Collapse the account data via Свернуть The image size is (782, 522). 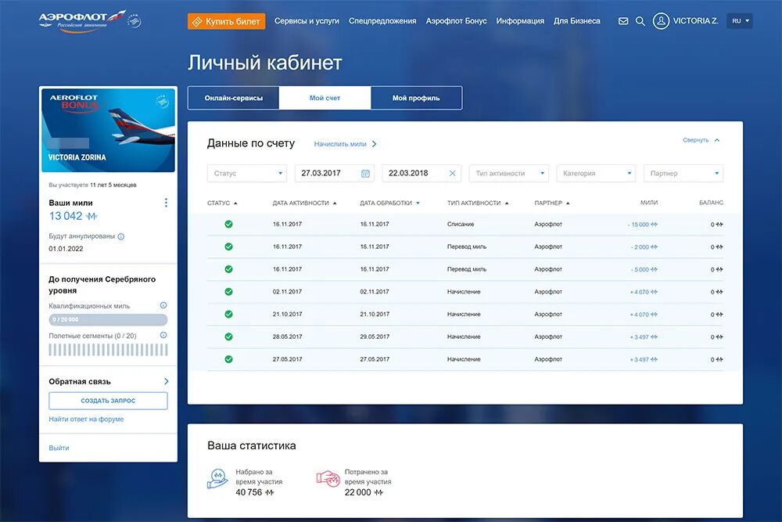click(701, 140)
